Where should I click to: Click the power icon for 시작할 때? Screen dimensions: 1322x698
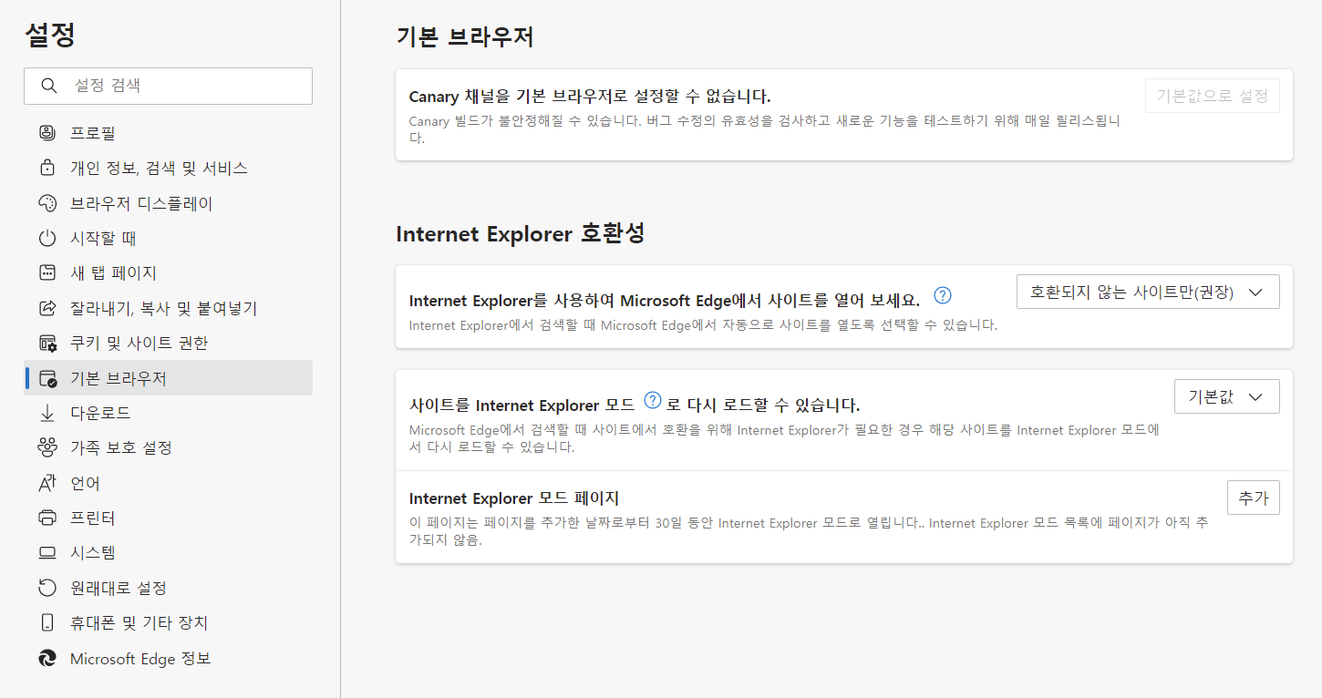47,238
